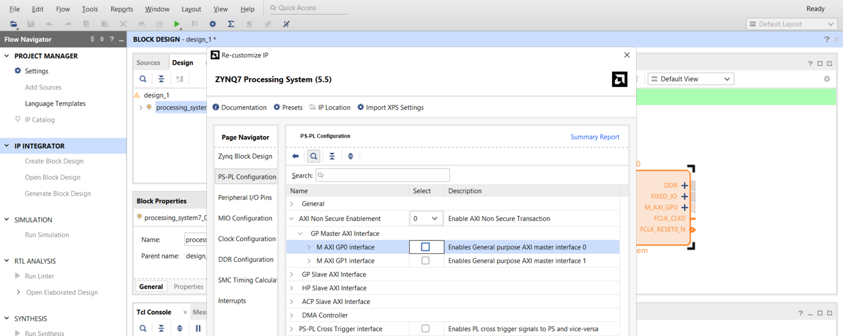This screenshot has height=336, width=843.
Task: Click the green Run Implementation arrow in toolbar
Action: (177, 24)
